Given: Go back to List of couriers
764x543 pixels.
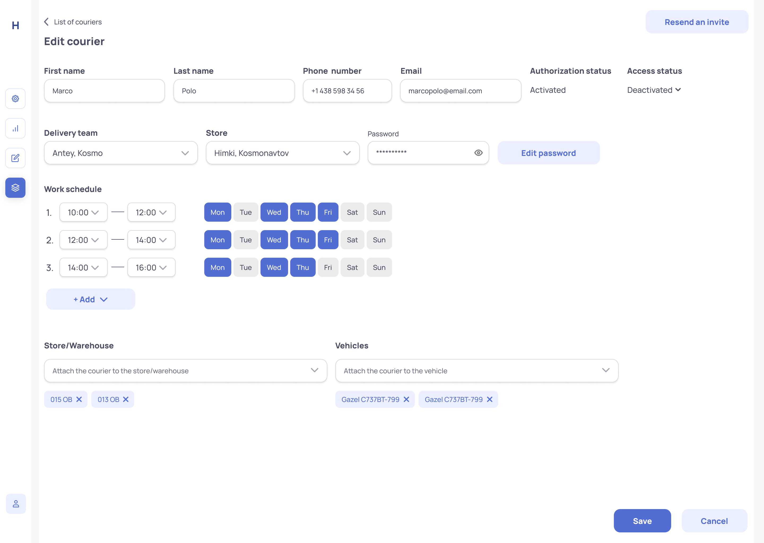Looking at the screenshot, I should click(x=78, y=22).
